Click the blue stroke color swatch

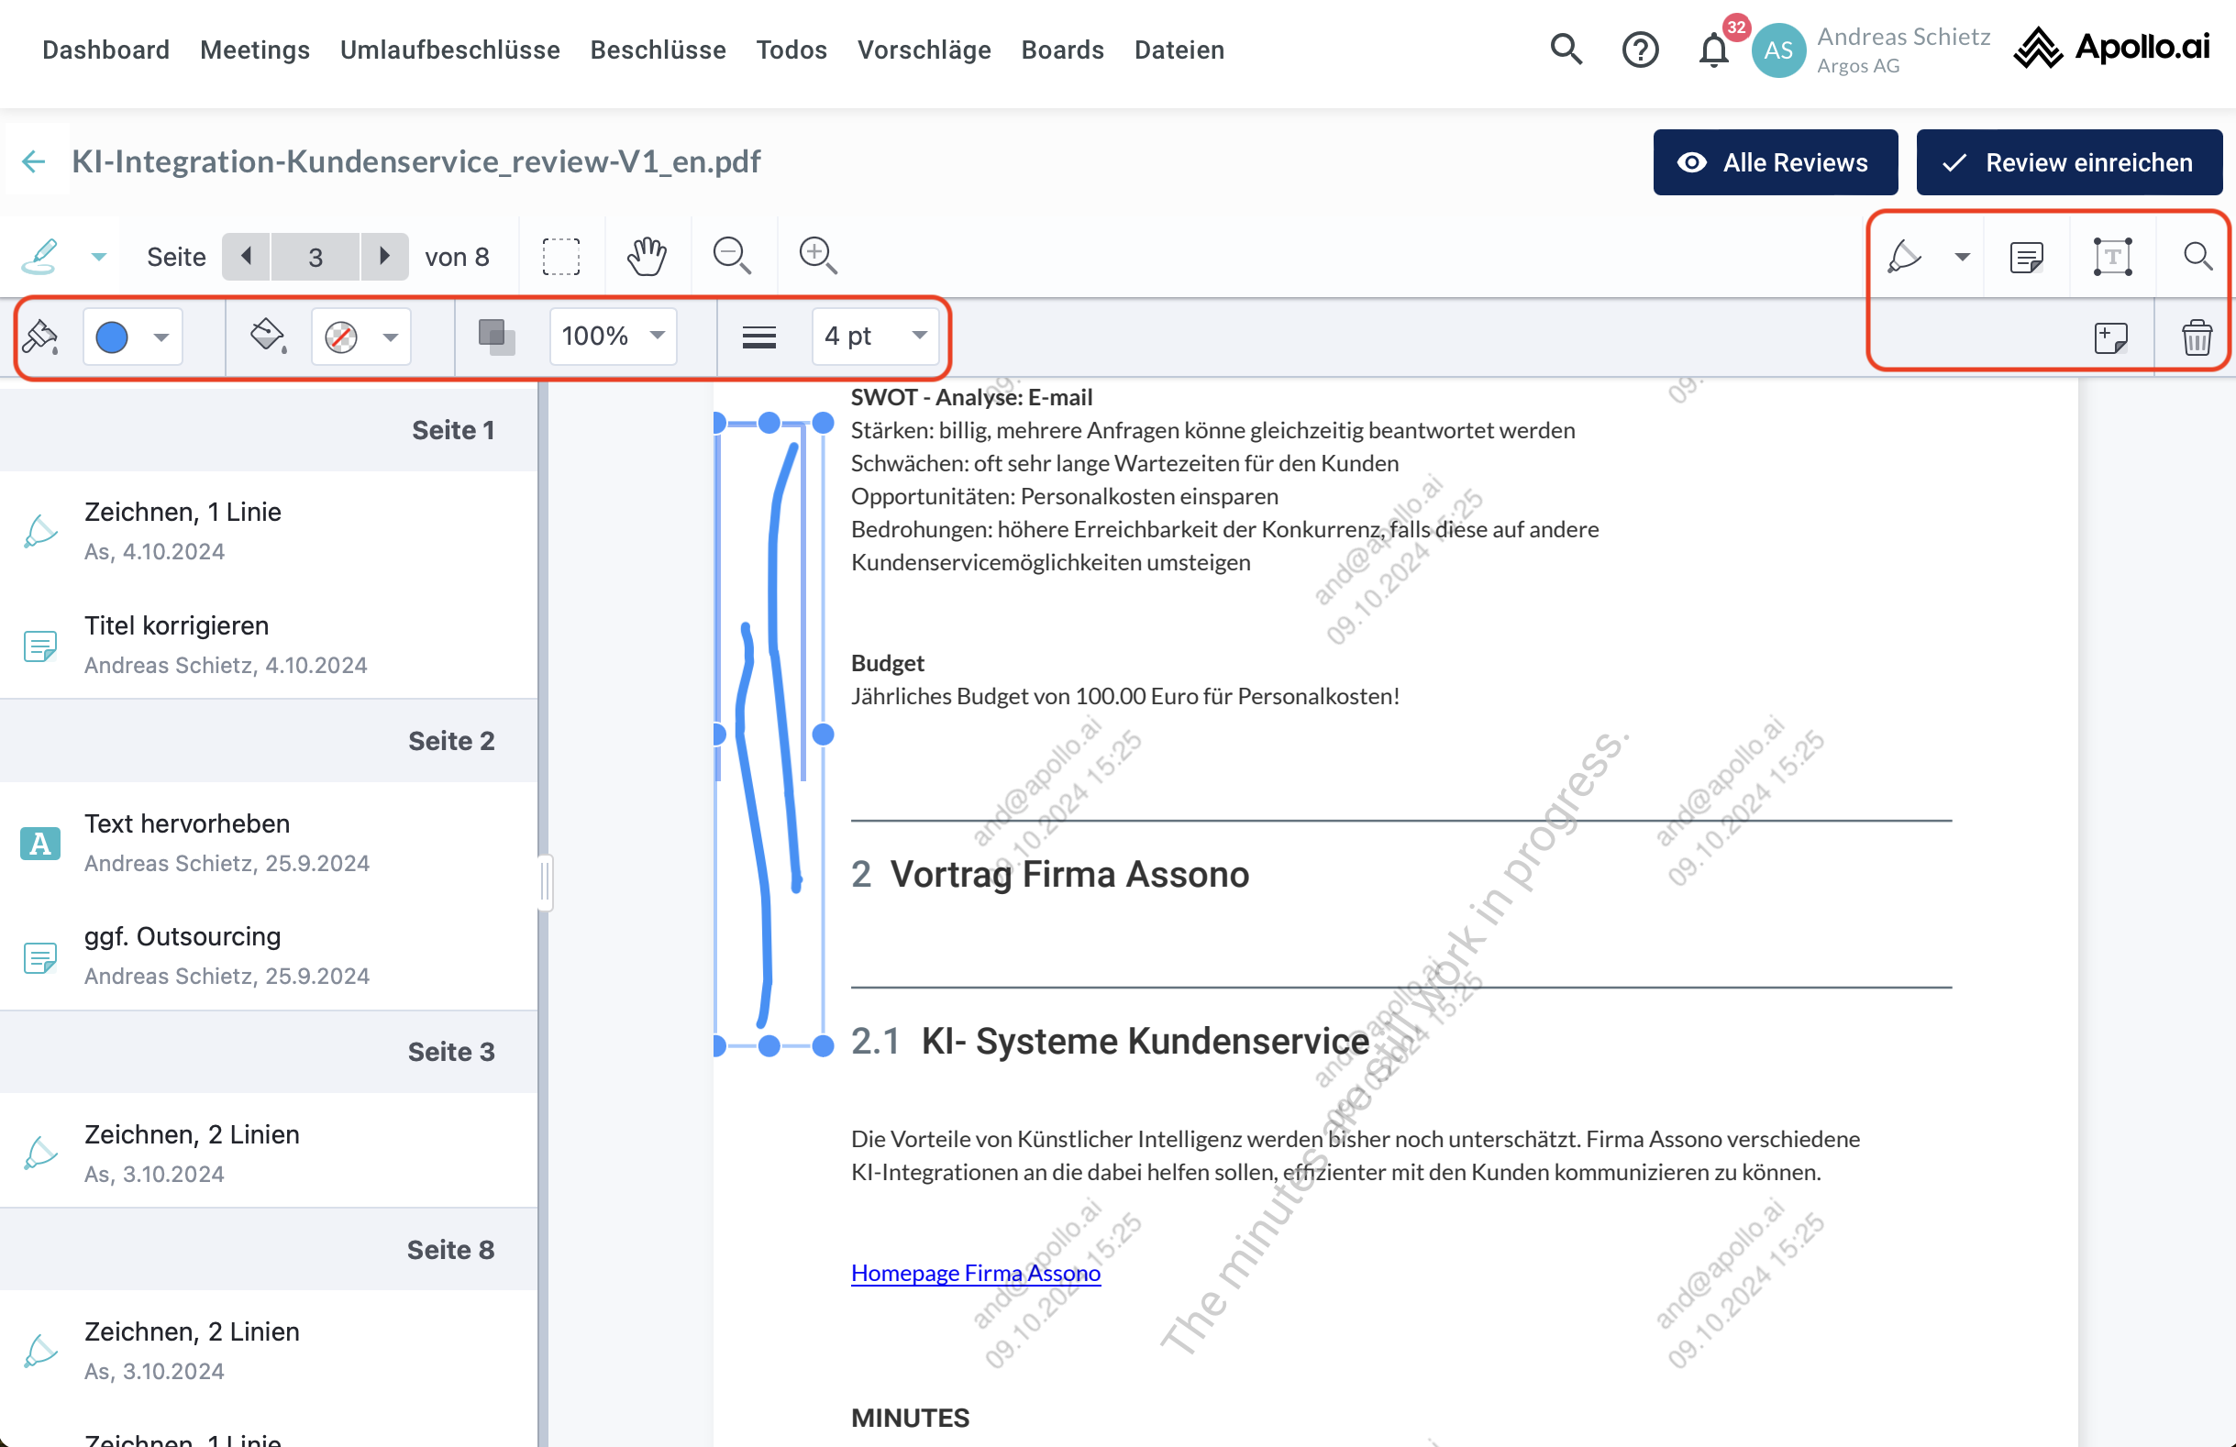[x=113, y=337]
